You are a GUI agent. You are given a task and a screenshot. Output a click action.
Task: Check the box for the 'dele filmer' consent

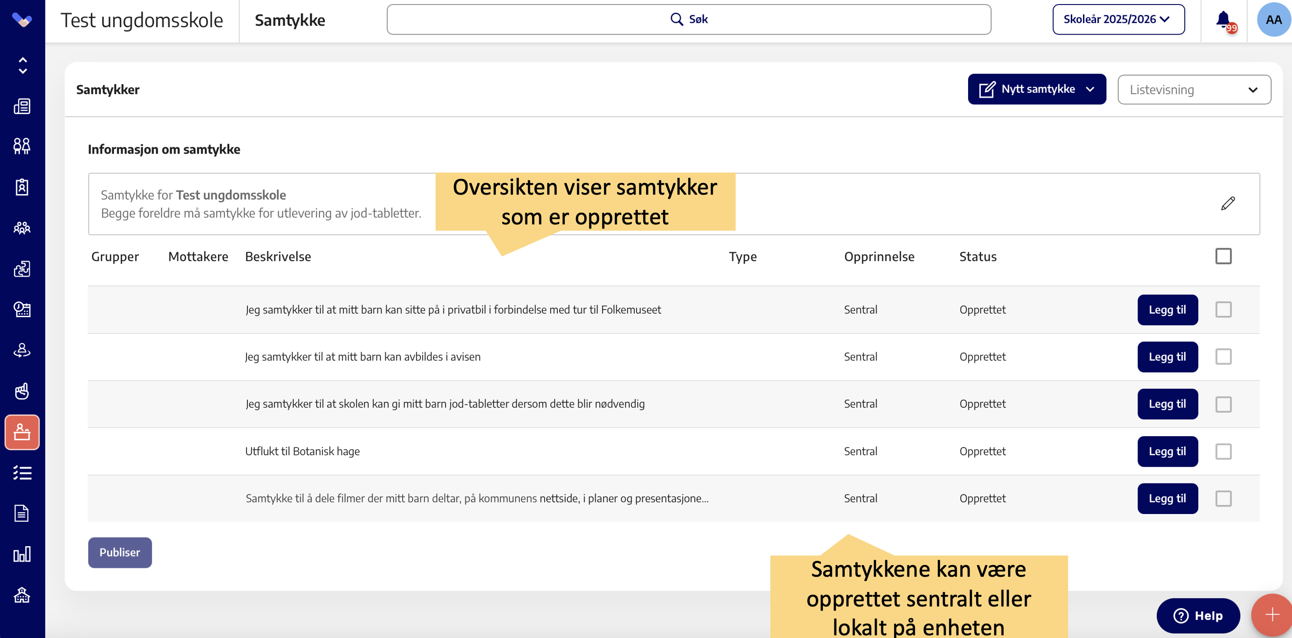click(1223, 499)
